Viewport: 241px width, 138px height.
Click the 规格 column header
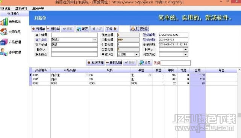tap(110, 70)
